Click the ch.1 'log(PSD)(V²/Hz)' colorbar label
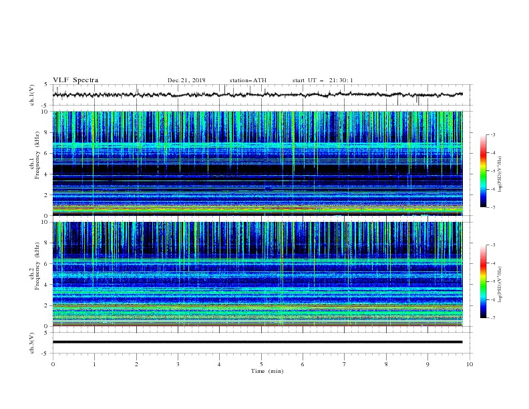The image size is (529, 409). pos(500,174)
